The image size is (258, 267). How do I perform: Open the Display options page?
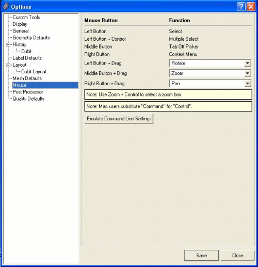20,24
